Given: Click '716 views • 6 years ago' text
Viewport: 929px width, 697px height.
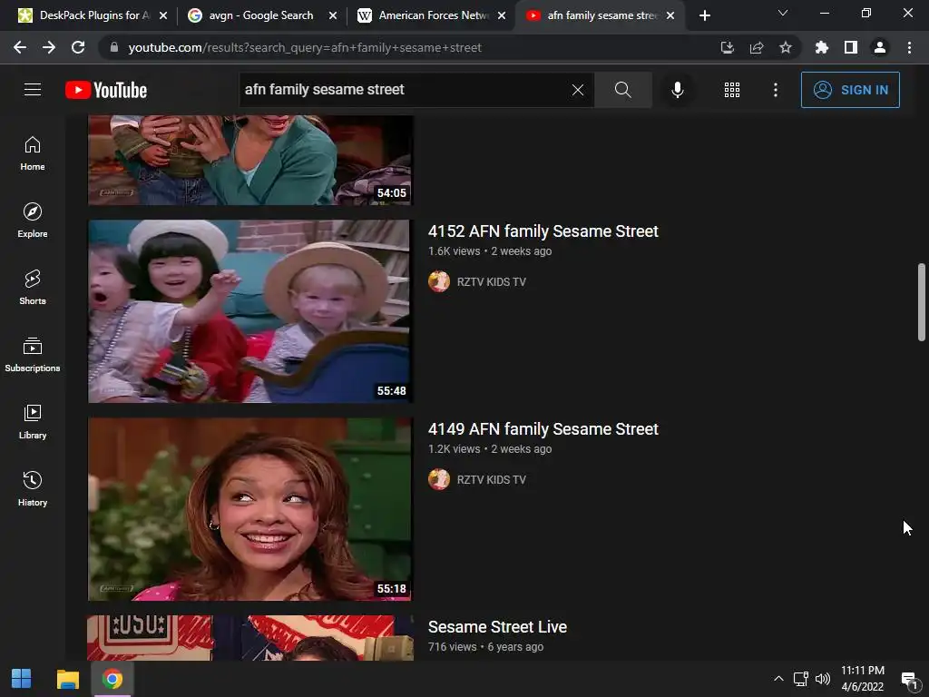Looking at the screenshot, I should (x=486, y=647).
